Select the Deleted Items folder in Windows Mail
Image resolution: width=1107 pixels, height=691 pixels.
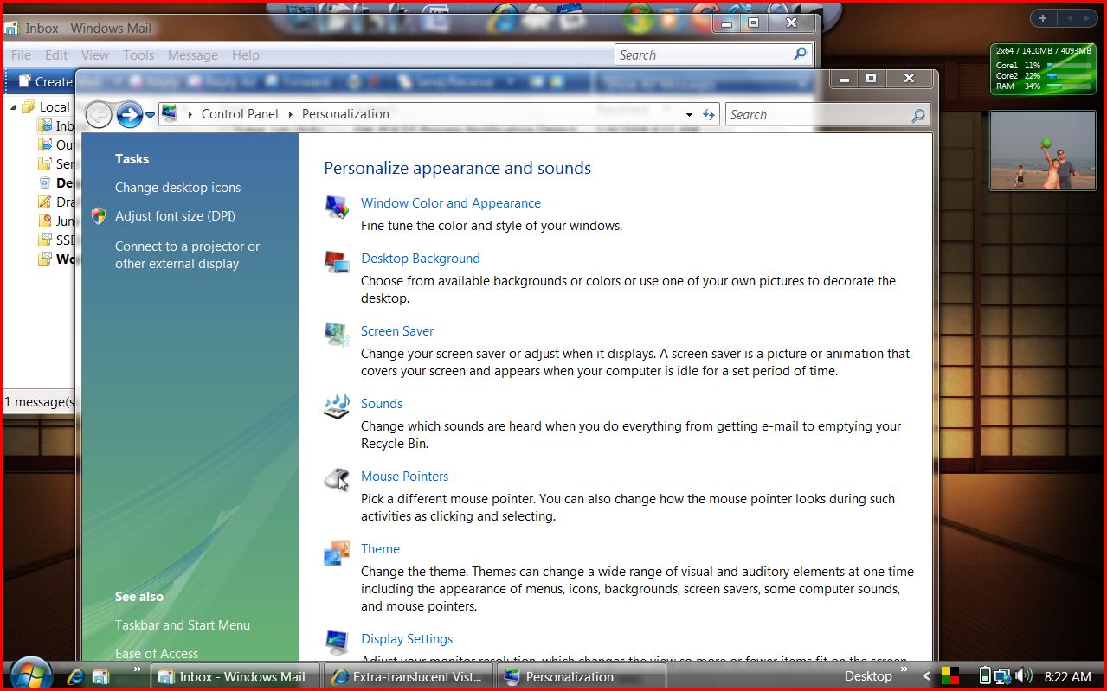[55, 183]
